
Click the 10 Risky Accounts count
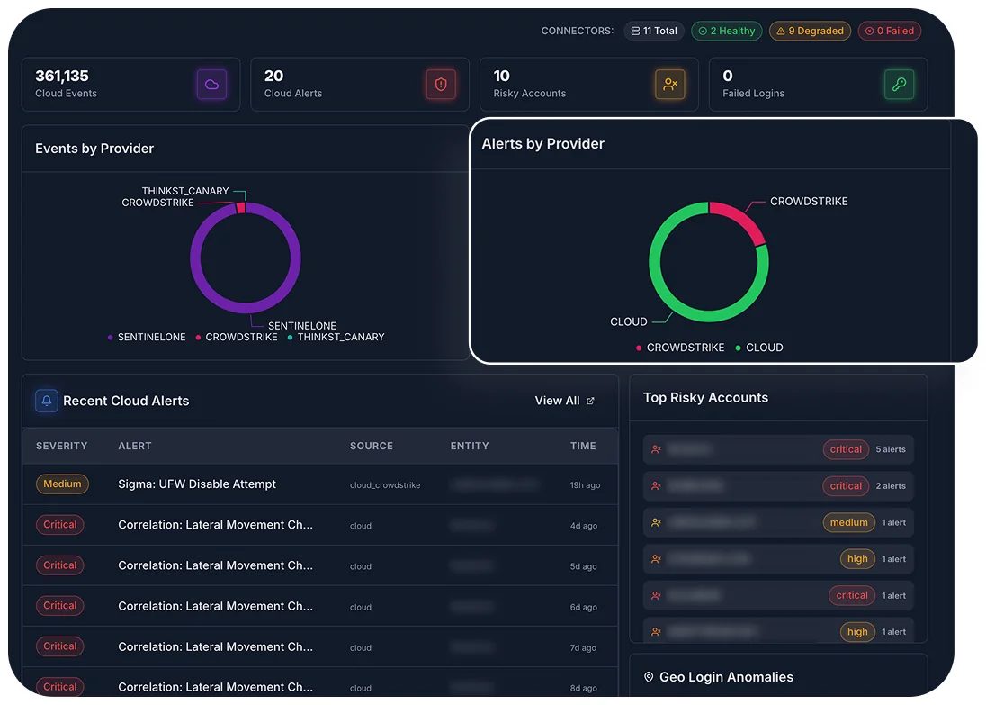(501, 77)
